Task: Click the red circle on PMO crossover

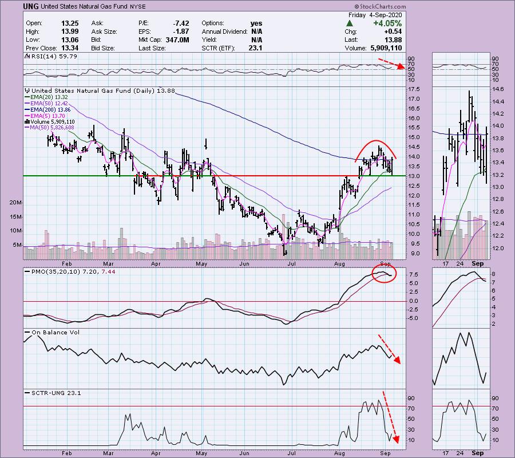Action: (x=383, y=273)
